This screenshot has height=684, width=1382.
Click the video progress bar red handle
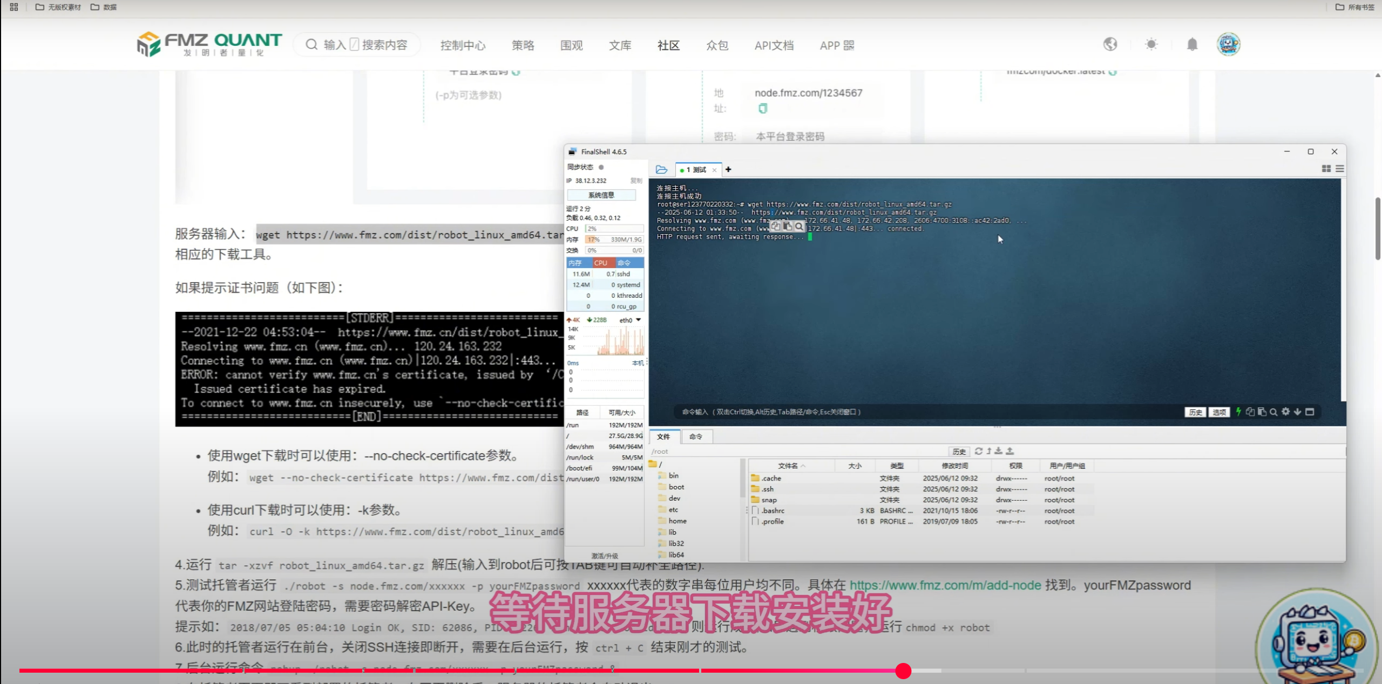point(903,671)
